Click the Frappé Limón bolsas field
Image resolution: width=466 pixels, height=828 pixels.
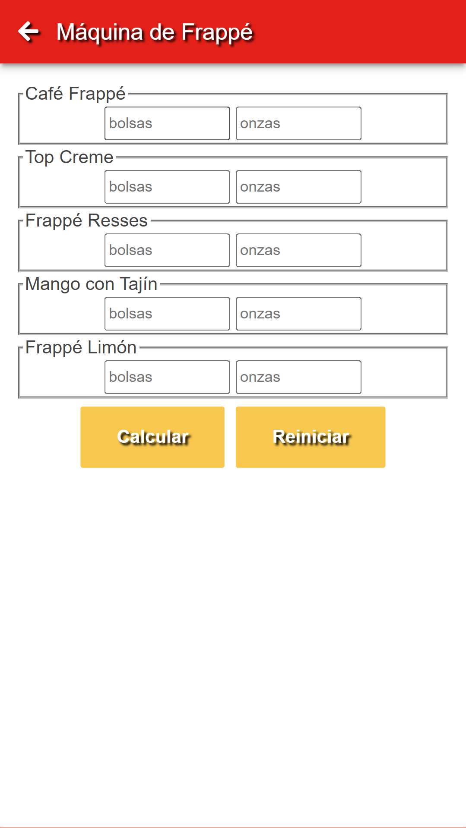pyautogui.click(x=167, y=377)
